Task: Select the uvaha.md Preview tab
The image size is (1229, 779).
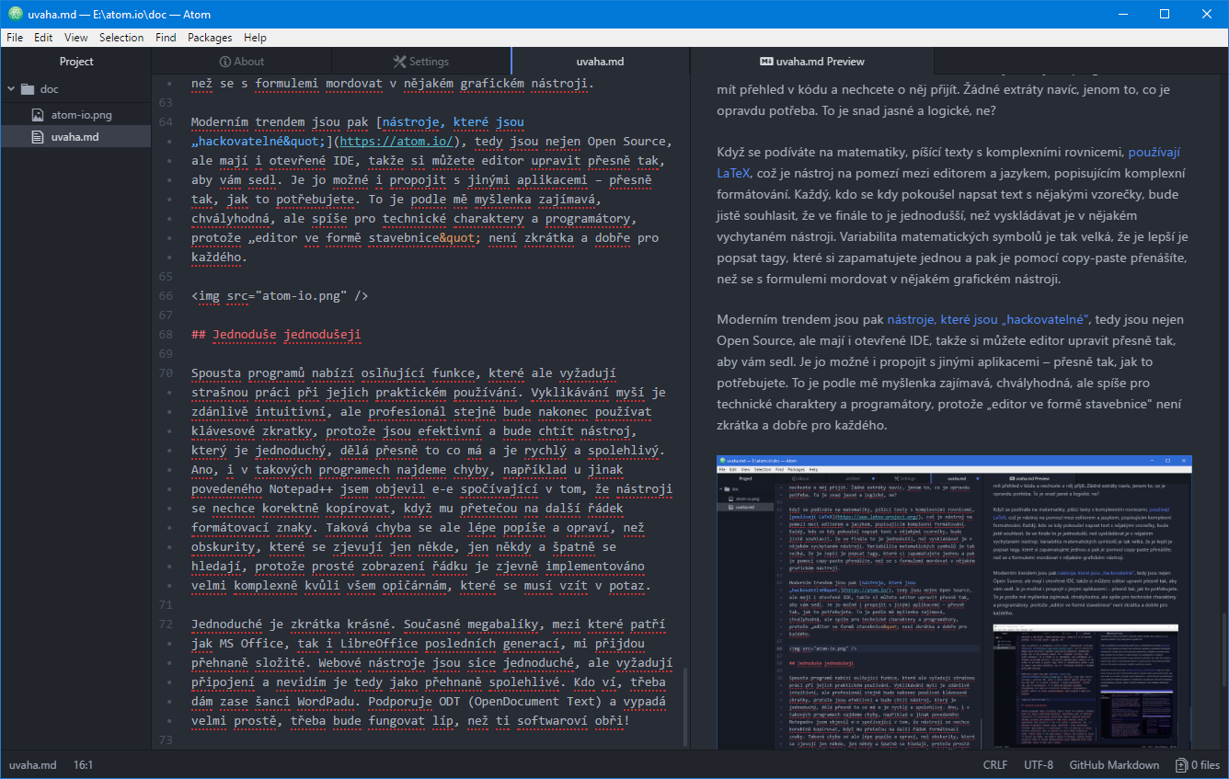Action: pos(811,62)
